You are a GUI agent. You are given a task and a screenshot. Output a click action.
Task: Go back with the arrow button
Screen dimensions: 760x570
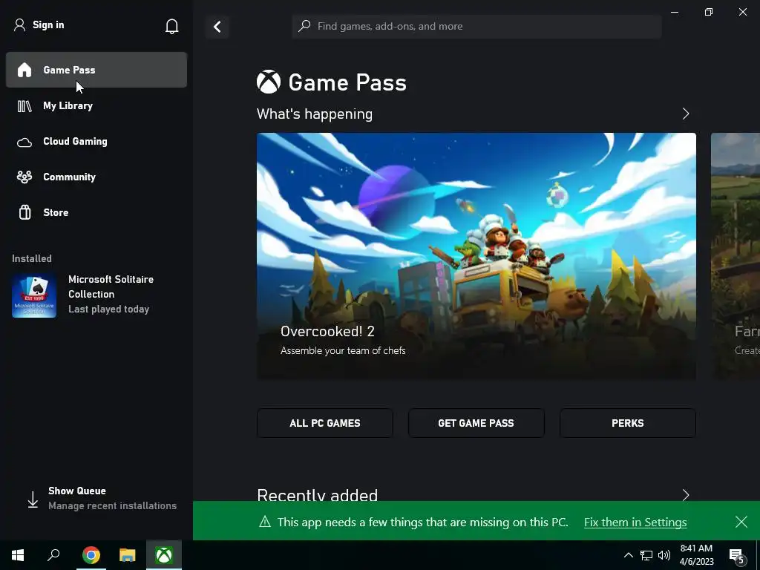tap(217, 27)
